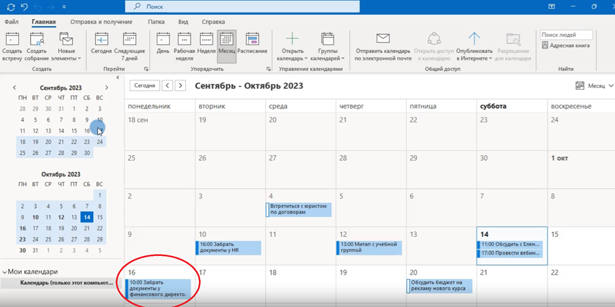The image size is (615, 307).
Task: Collapse the My Calendars group
Action: point(5,272)
